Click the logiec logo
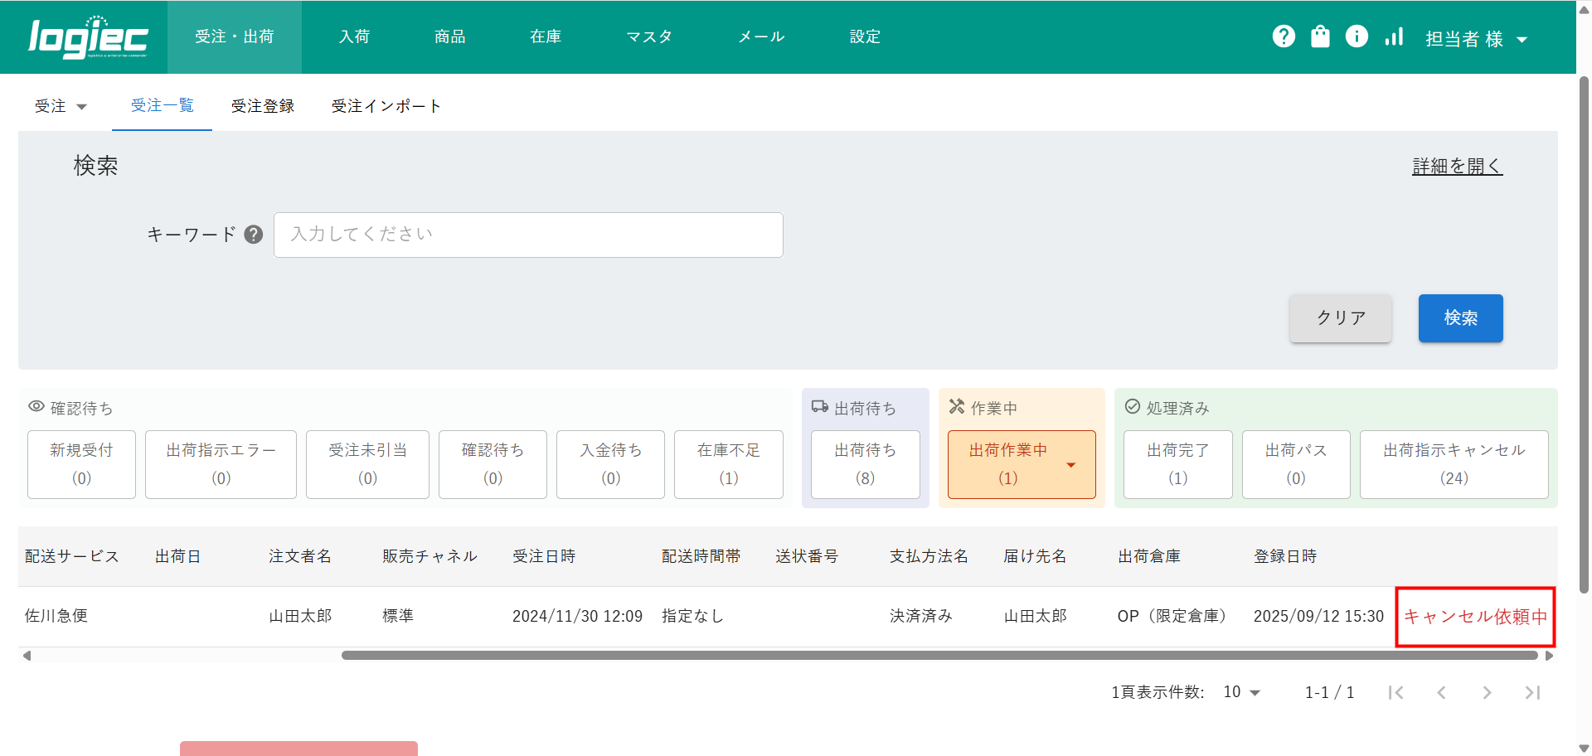Viewport: 1592px width, 756px height. coord(88,37)
